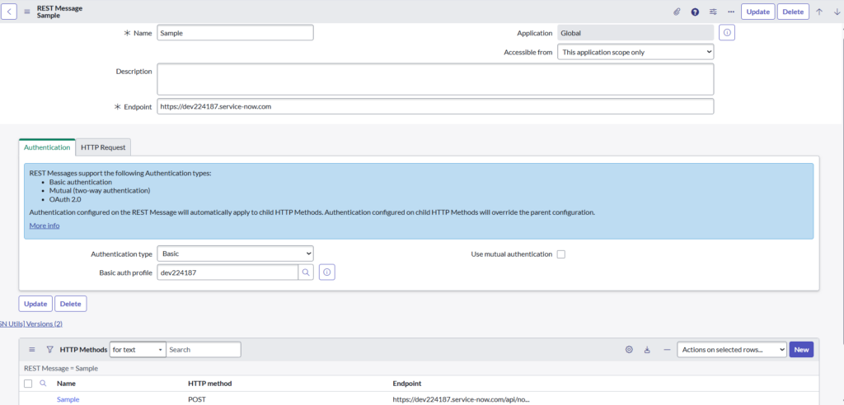Select all rows checkbox in HTTP Methods
This screenshot has width=844, height=405.
pyautogui.click(x=28, y=384)
